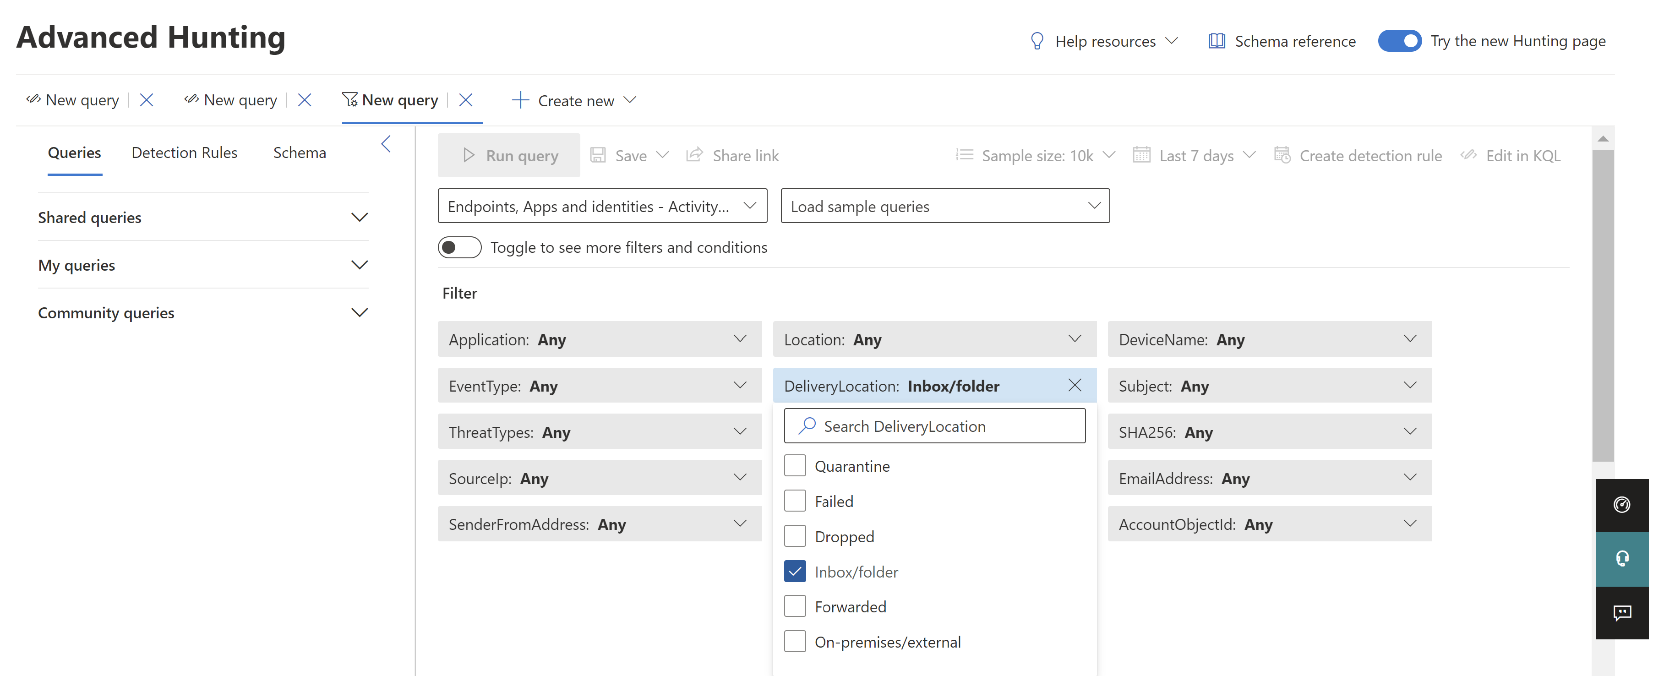Enable Toggle to see more filters and conditions

click(459, 247)
